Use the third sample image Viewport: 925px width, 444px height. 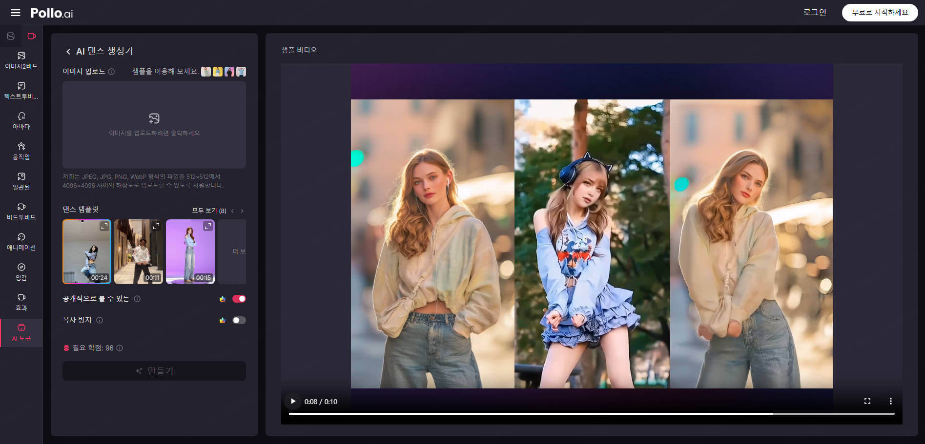click(x=229, y=72)
